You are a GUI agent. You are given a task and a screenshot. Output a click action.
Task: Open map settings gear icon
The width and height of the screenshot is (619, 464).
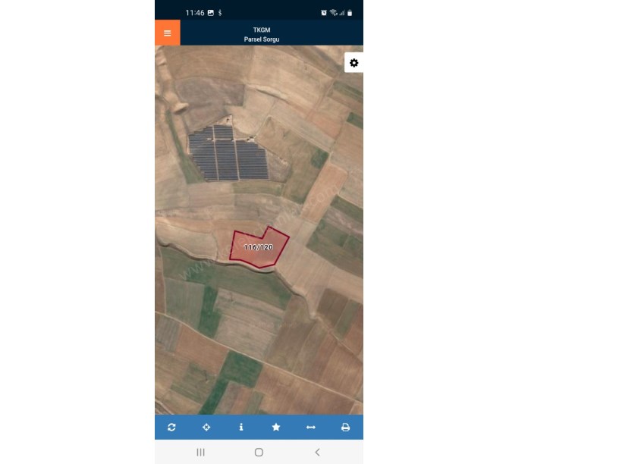click(353, 63)
